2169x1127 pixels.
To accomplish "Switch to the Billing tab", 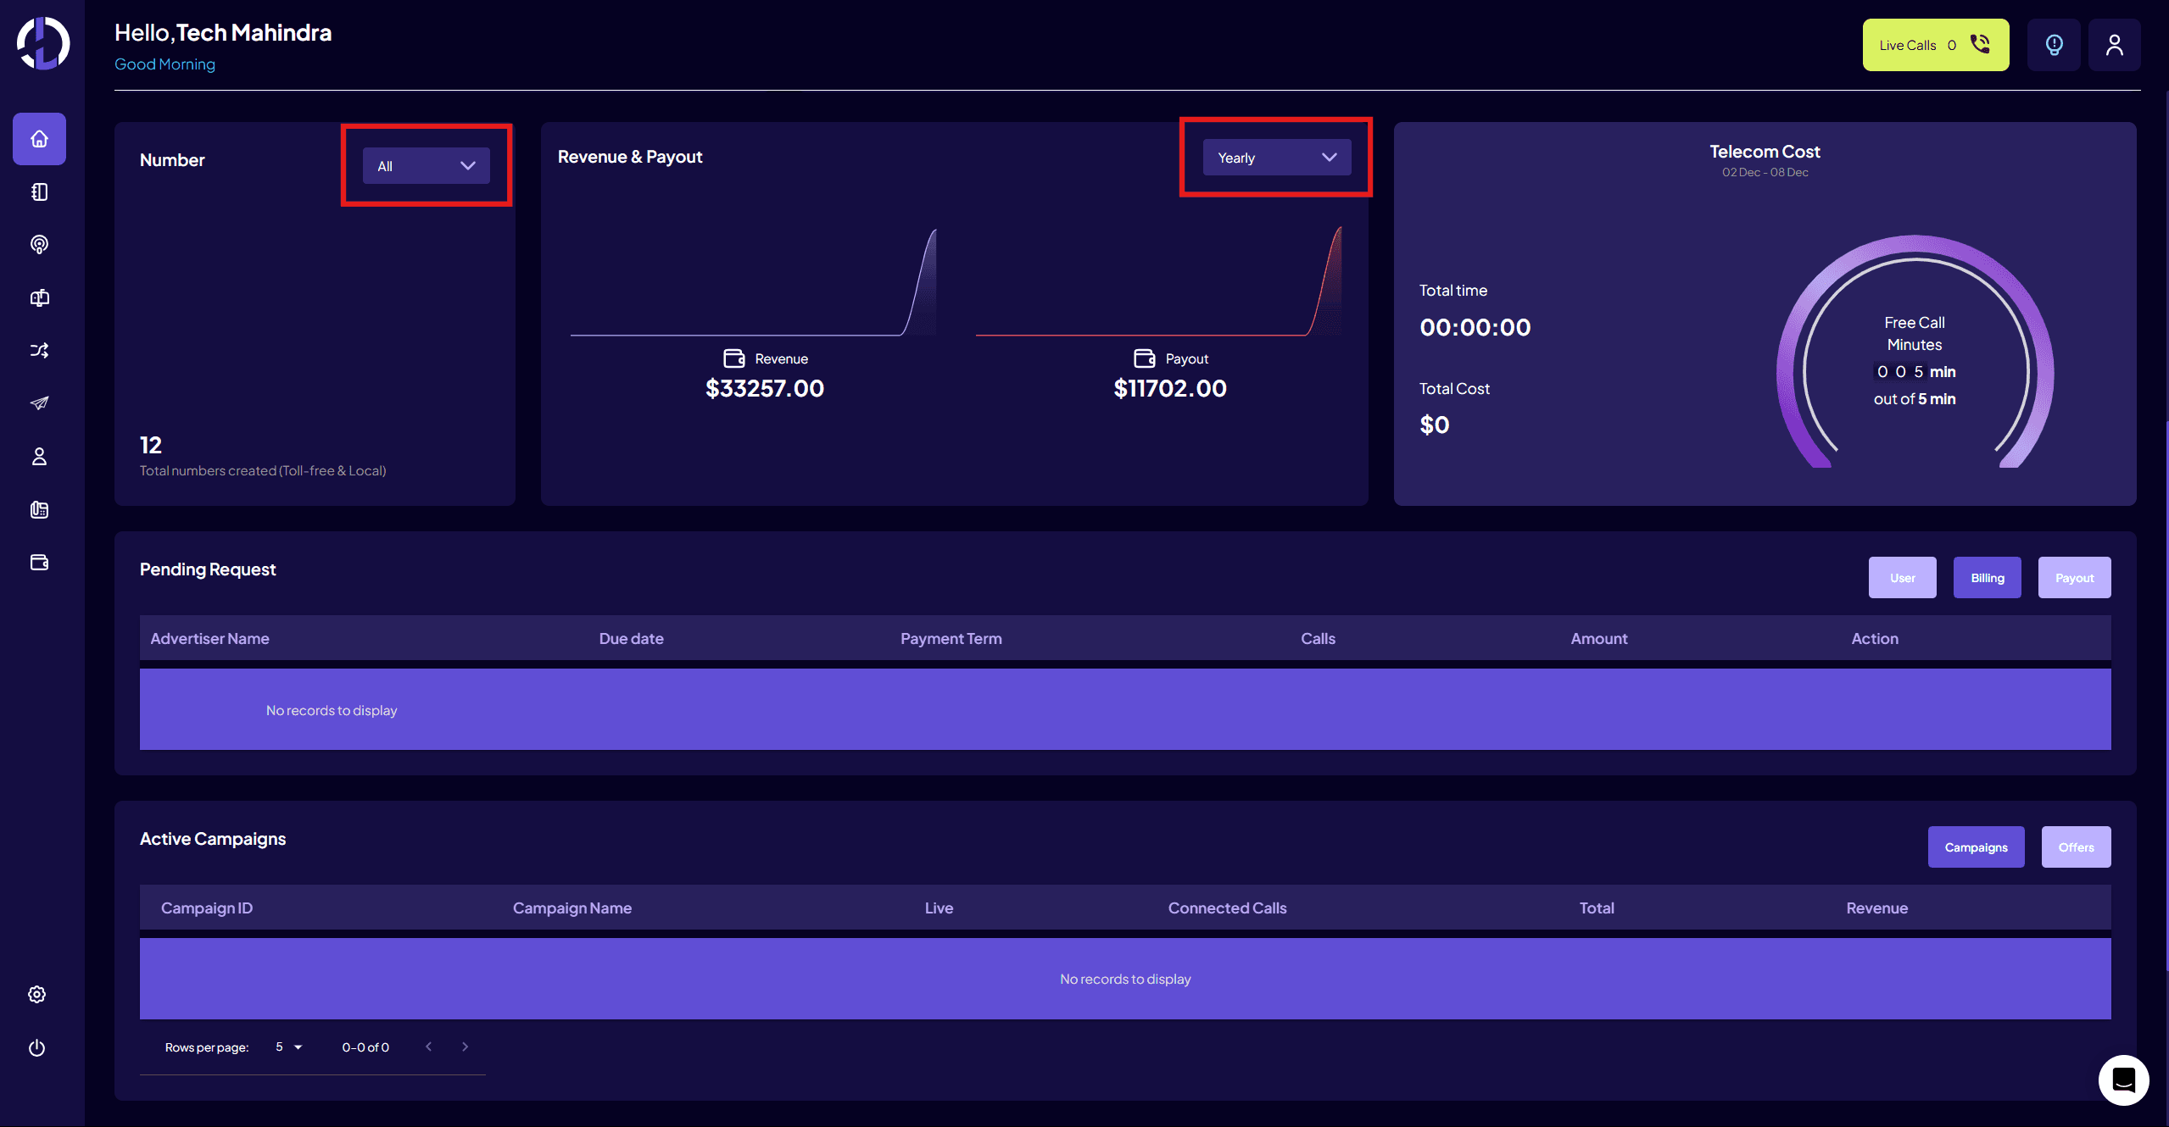I will tap(1987, 578).
